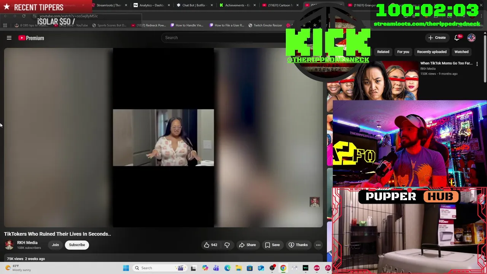Open the When TikTok Moms Go Too Far thumbnail
This screenshot has width=487, height=274.
[x=372, y=80]
